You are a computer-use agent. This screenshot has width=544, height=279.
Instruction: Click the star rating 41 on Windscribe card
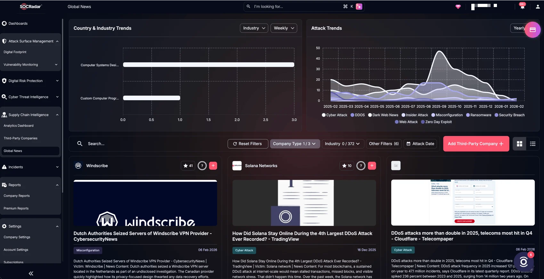coord(188,166)
